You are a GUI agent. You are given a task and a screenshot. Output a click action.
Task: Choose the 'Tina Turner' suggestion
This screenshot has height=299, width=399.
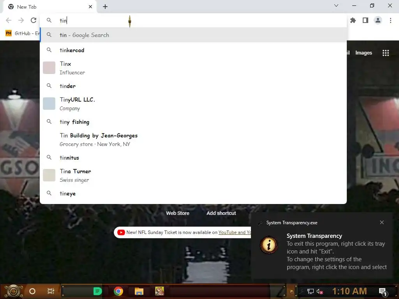pos(193,176)
